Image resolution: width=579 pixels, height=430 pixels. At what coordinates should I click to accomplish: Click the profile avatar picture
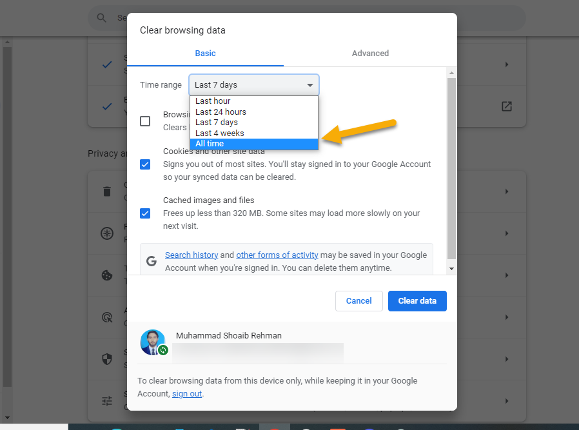click(x=153, y=342)
